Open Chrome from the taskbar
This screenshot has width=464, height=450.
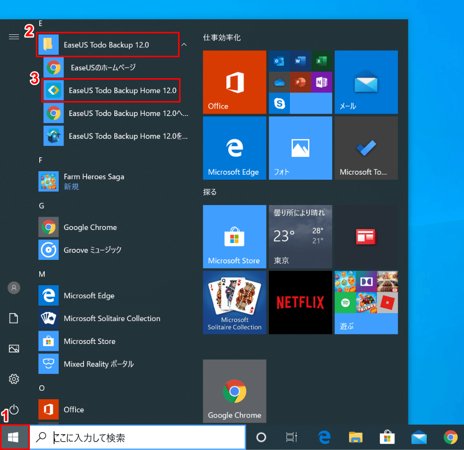point(451,437)
